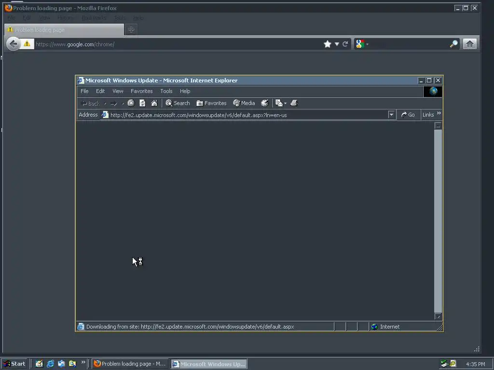The image size is (494, 370).
Task: Click the IE globe throbber logo
Action: [x=433, y=92]
